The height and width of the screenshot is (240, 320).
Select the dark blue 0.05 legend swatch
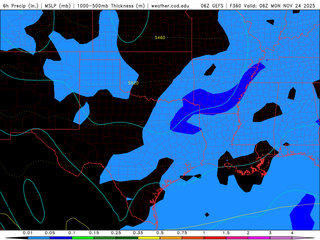pyautogui.click(x=61, y=238)
